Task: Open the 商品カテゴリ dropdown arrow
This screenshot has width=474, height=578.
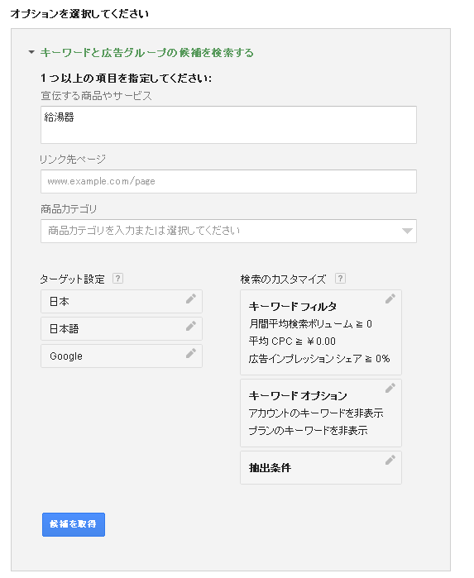Action: 407,231
